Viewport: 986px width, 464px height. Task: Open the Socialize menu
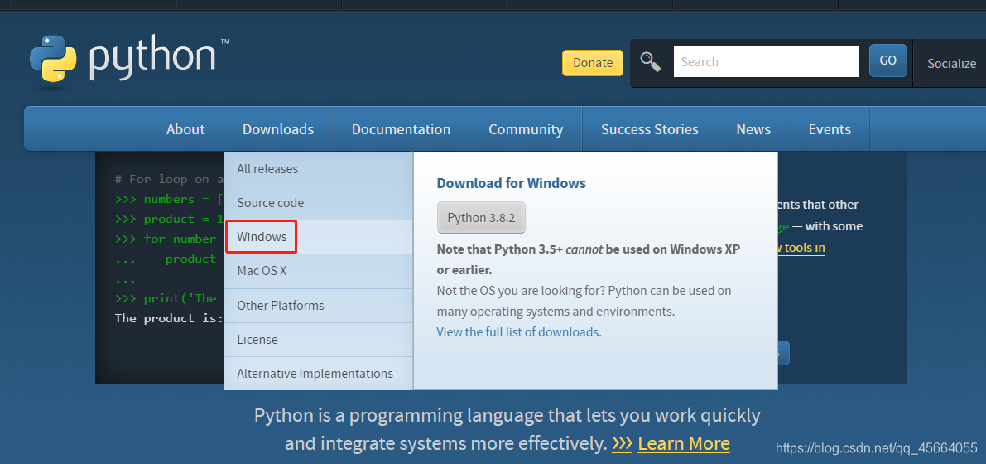tap(951, 63)
